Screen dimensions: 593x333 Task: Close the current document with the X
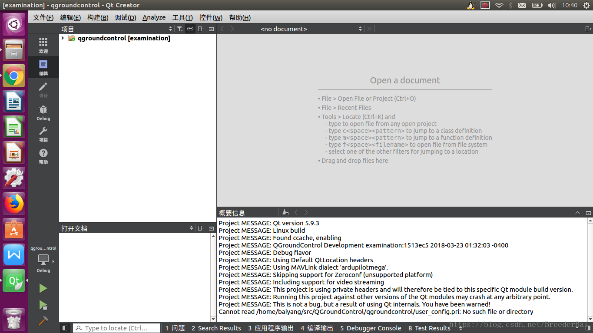tap(369, 29)
